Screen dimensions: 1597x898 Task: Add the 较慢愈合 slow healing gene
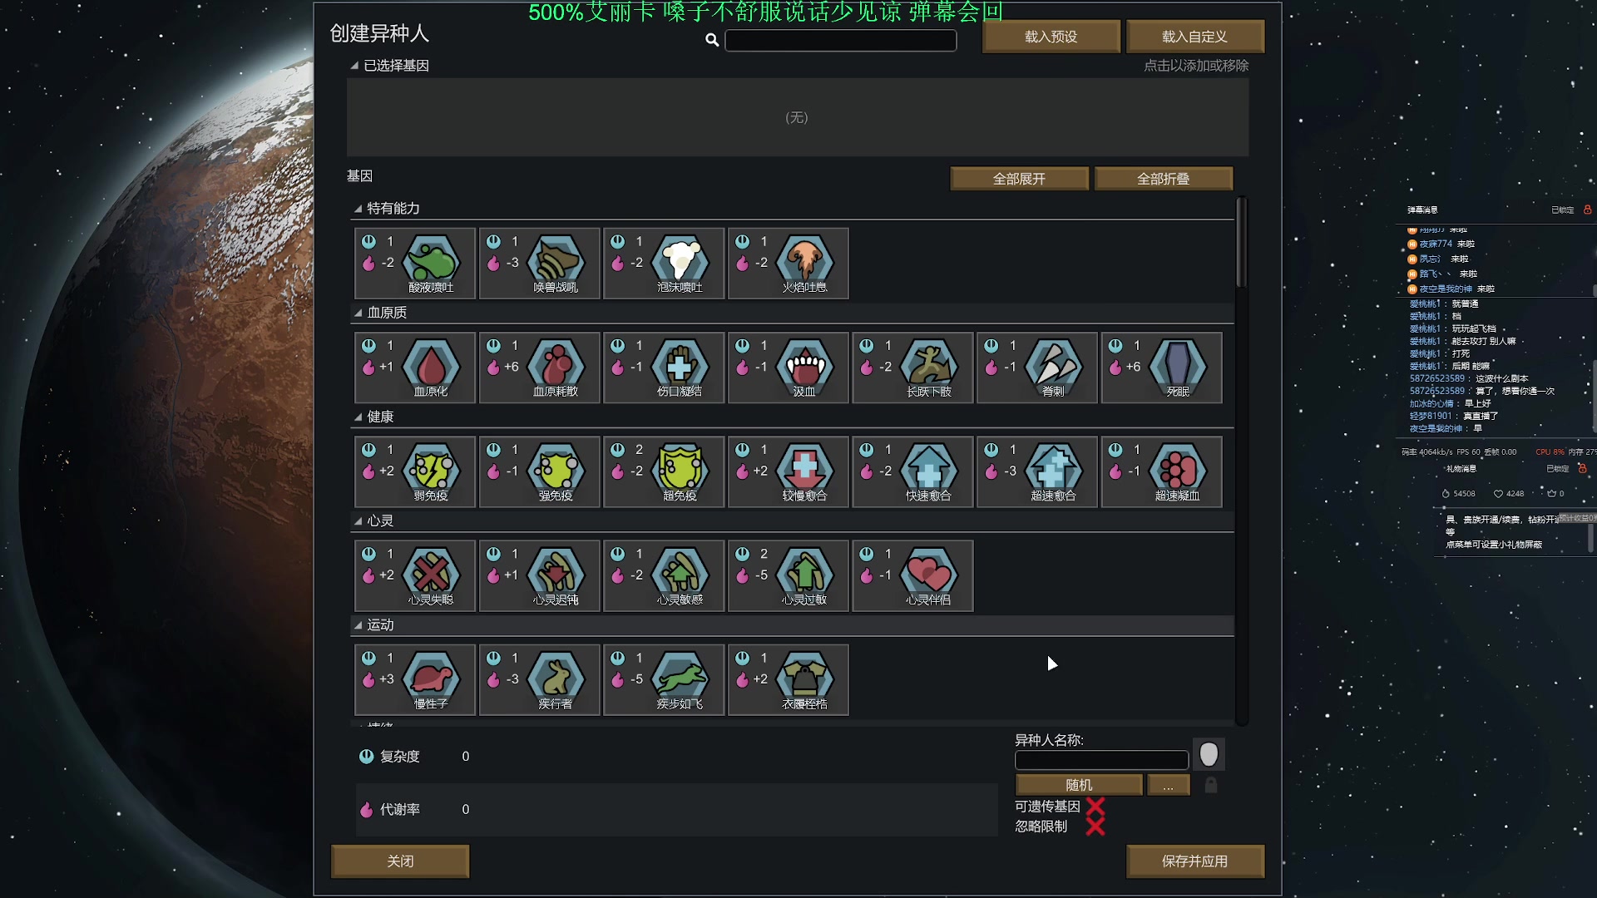[788, 471]
